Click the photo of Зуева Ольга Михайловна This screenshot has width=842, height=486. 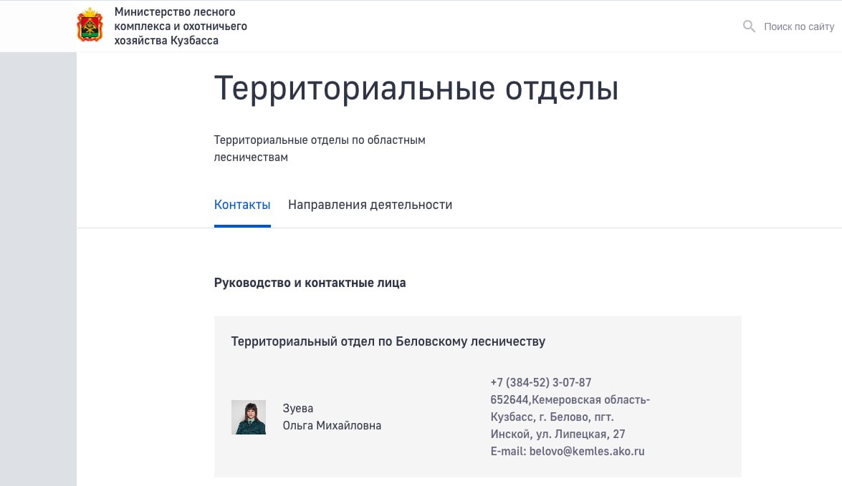pos(249,417)
